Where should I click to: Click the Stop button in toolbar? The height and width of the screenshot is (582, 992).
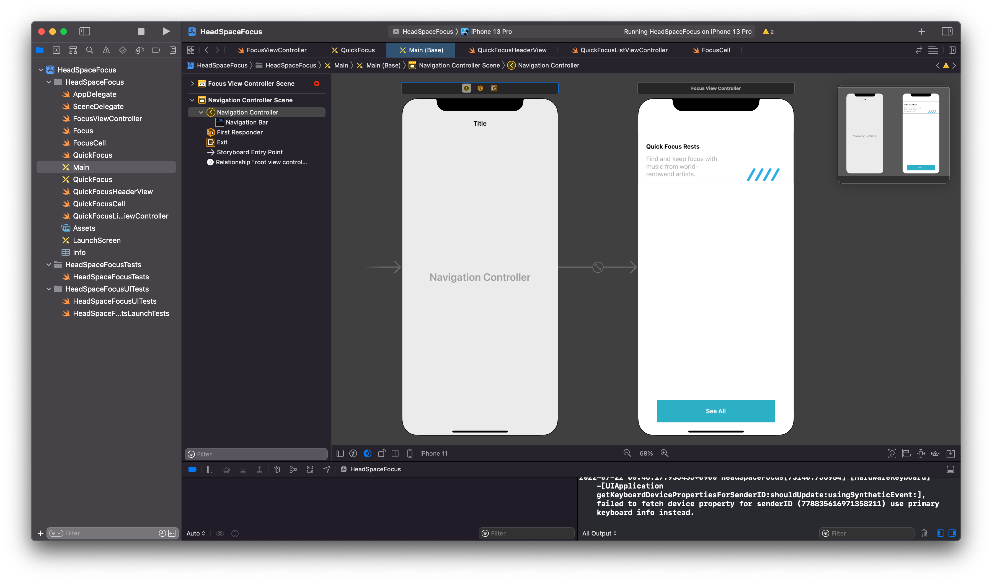coord(141,32)
